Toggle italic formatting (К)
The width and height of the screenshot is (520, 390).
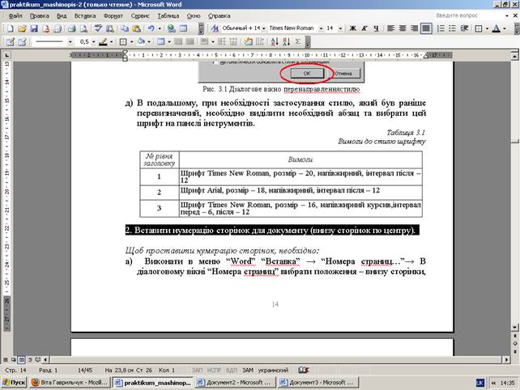(364, 28)
